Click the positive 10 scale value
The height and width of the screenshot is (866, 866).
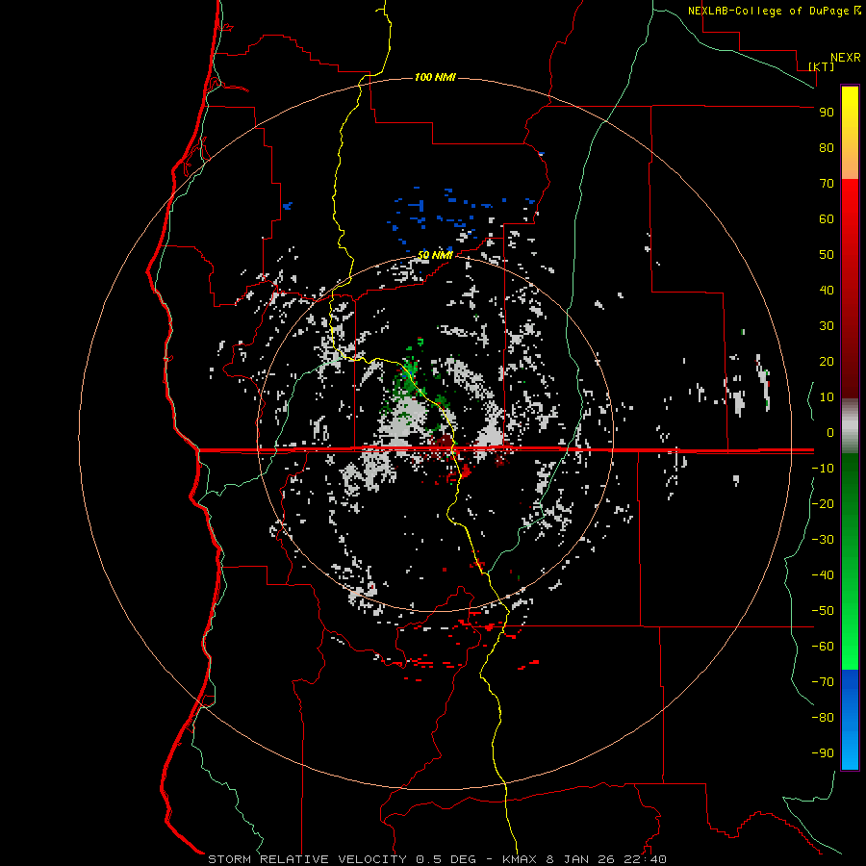(827, 397)
